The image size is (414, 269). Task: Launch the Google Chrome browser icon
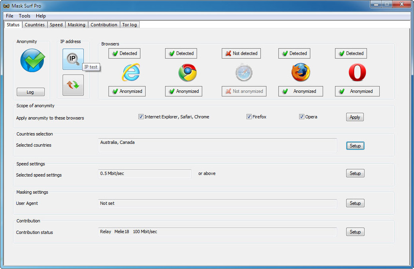[187, 73]
